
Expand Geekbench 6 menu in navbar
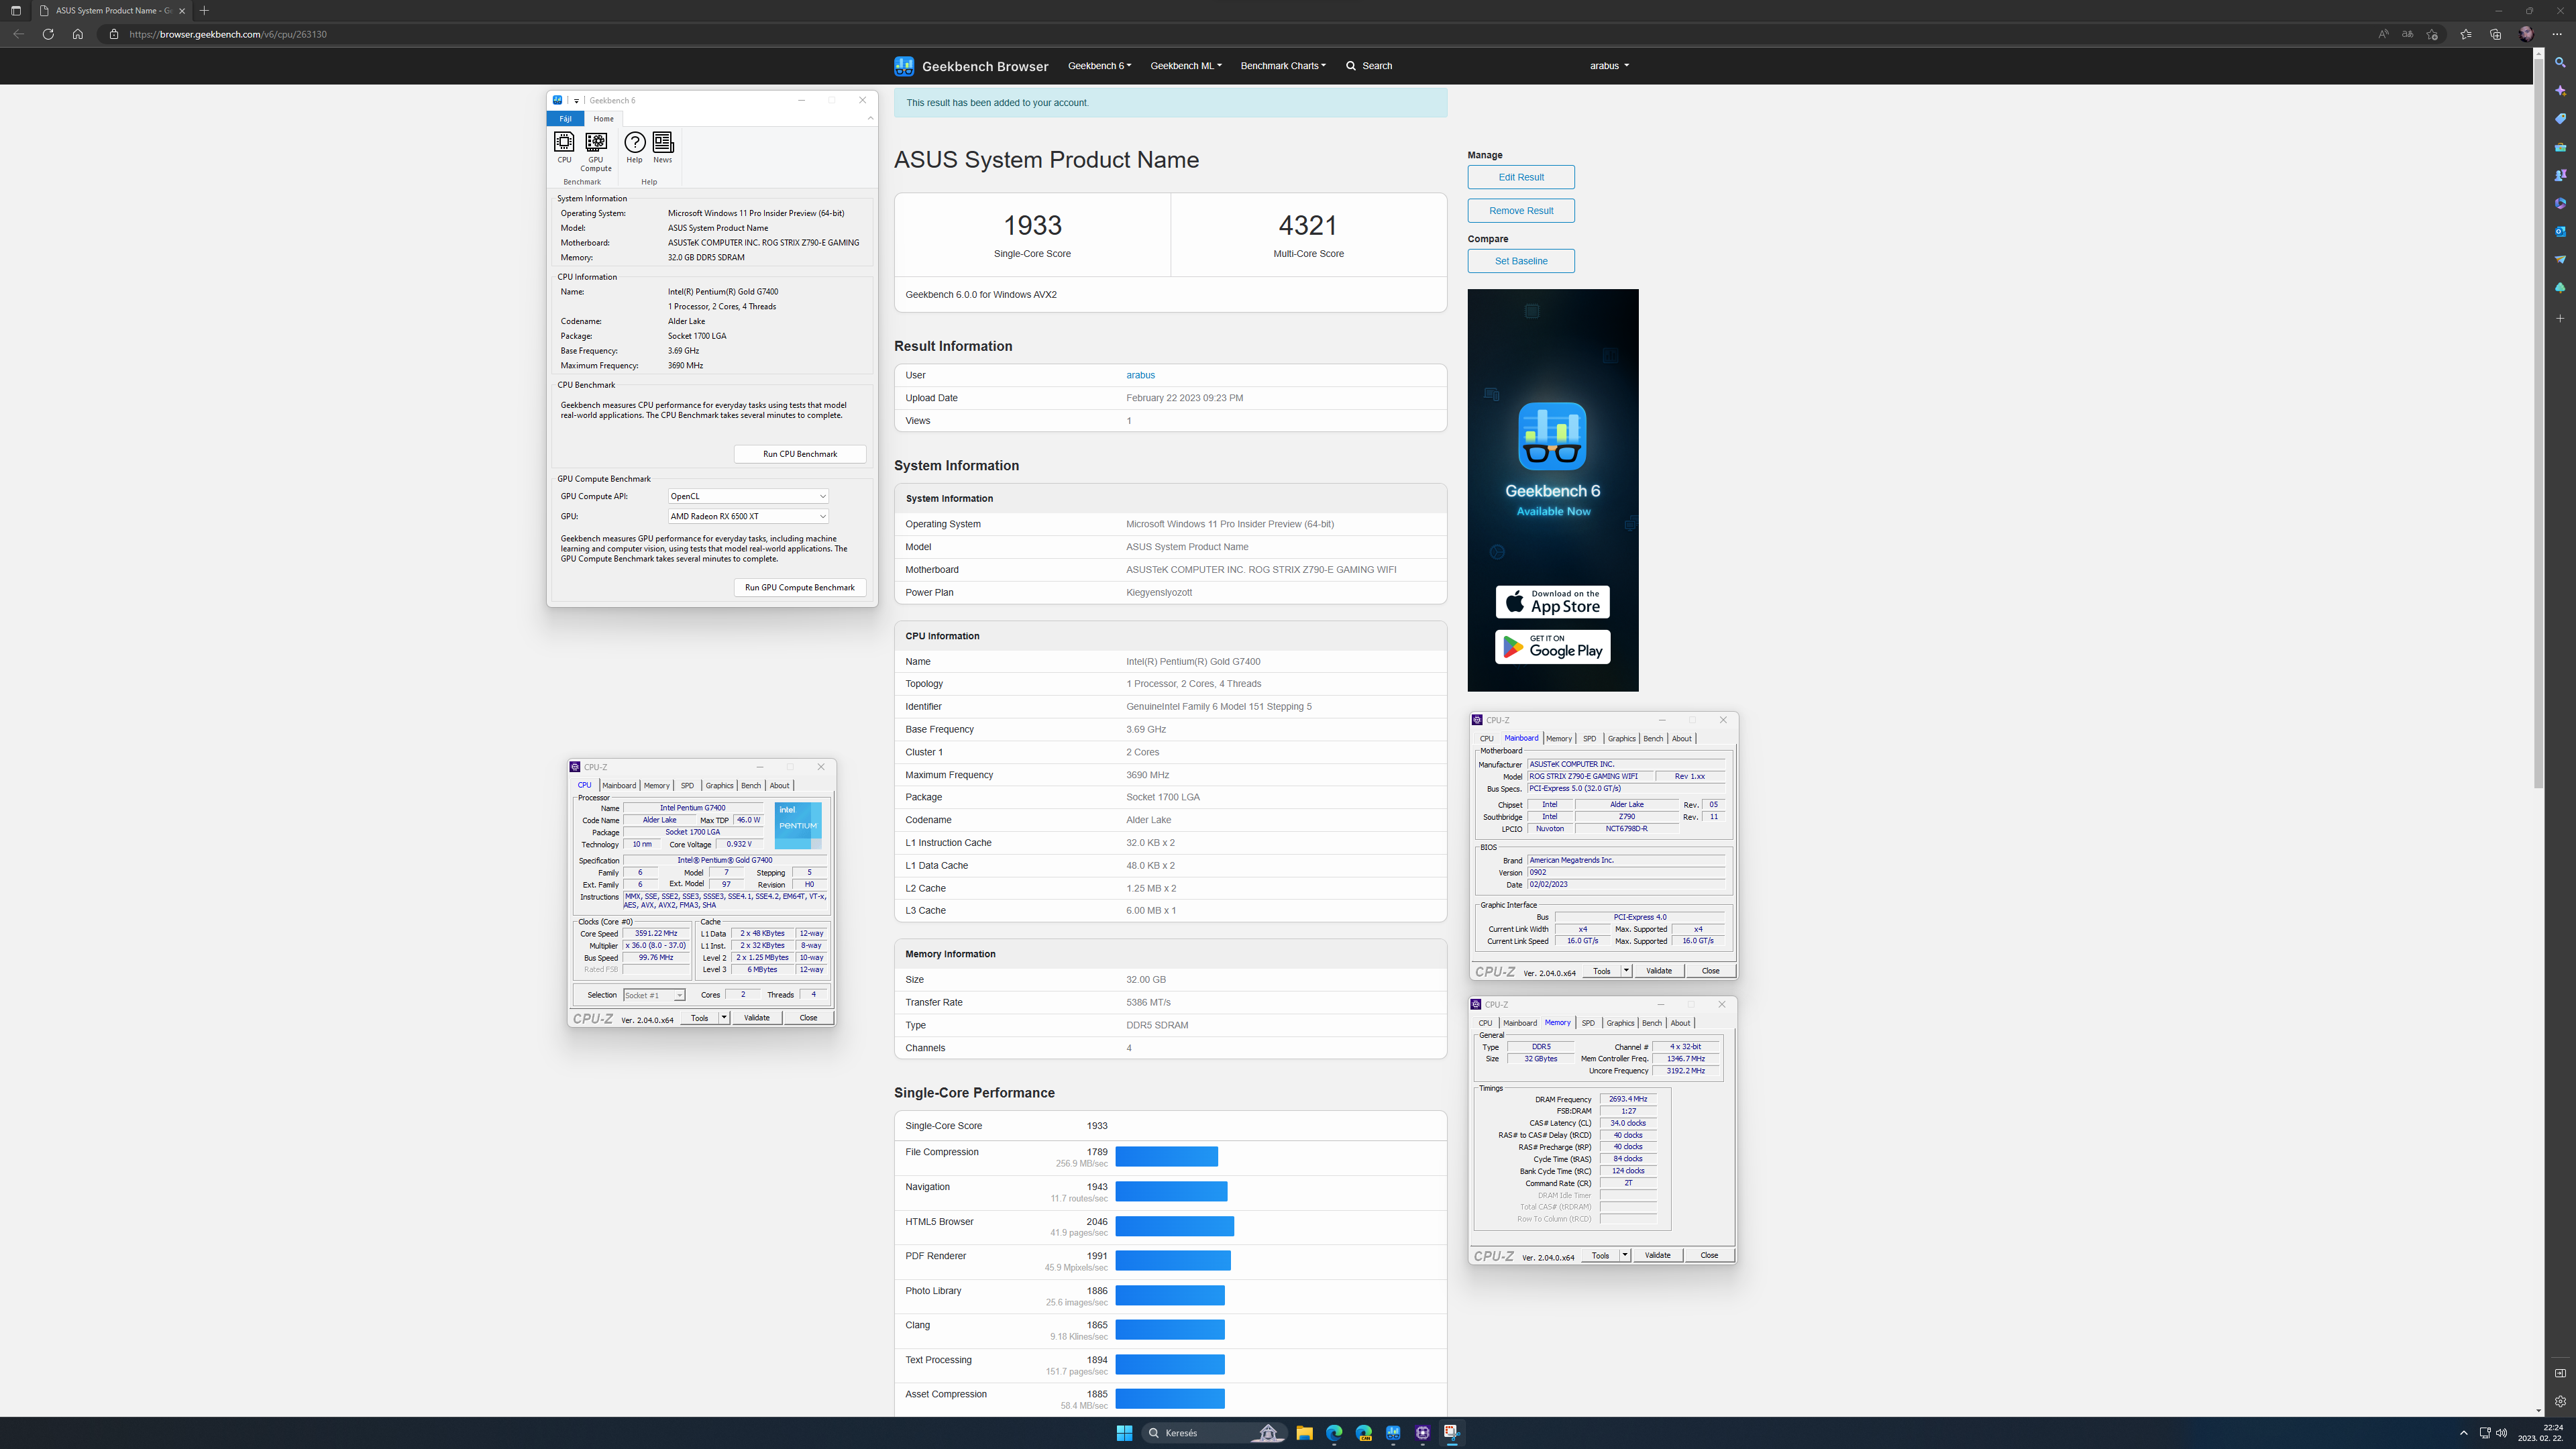[x=1099, y=66]
